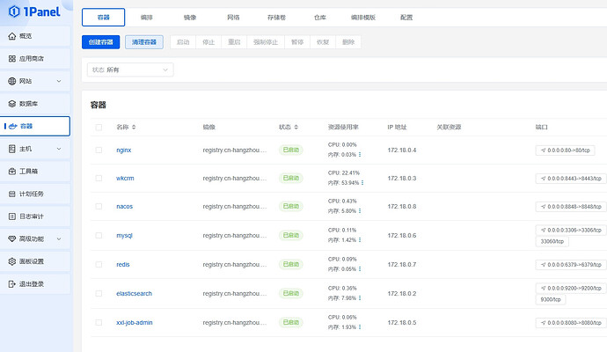Screen dimensions: 607x352
Task: Open the elasticsearch container link
Action: pyautogui.click(x=135, y=294)
